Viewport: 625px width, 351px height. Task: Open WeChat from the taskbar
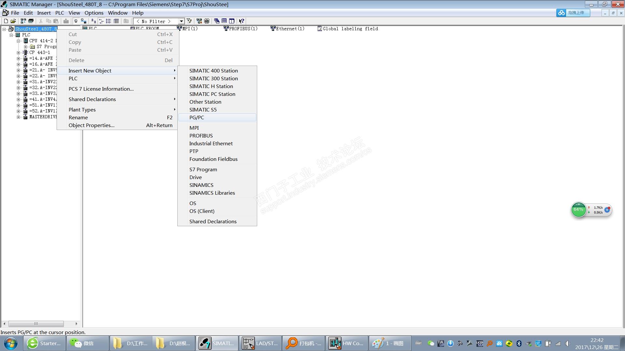pyautogui.click(x=87, y=343)
